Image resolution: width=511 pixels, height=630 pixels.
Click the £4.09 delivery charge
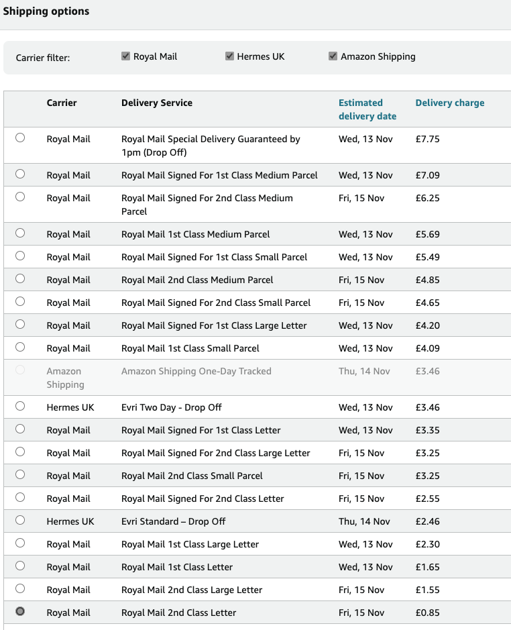pos(427,348)
